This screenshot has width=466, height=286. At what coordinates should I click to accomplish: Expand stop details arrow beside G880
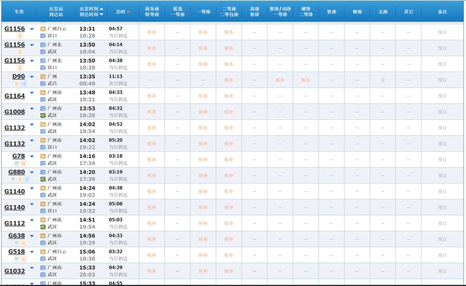click(x=32, y=172)
